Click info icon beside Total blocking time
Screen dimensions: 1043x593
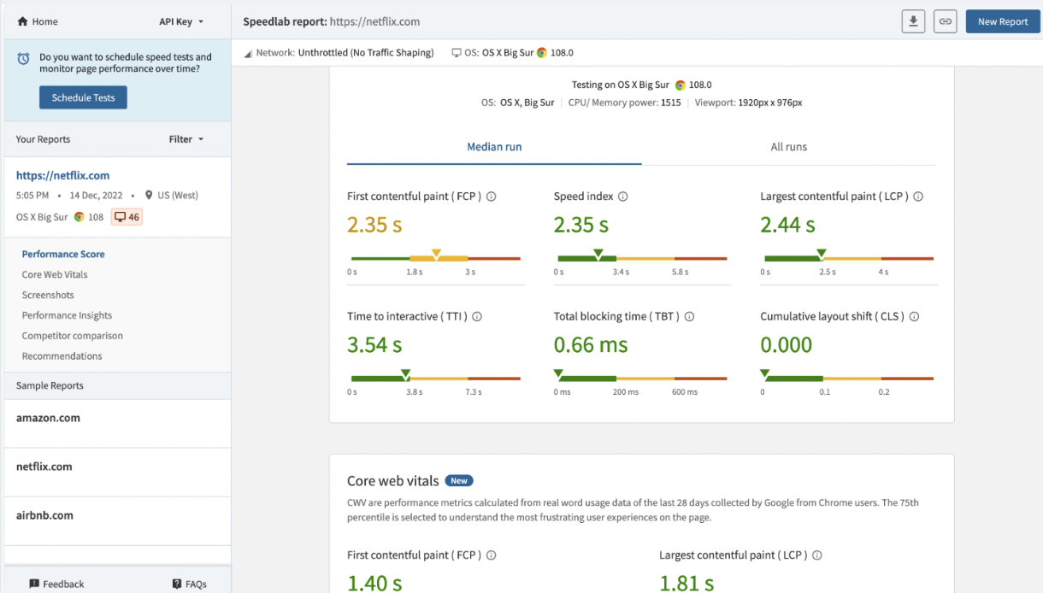[x=689, y=317]
